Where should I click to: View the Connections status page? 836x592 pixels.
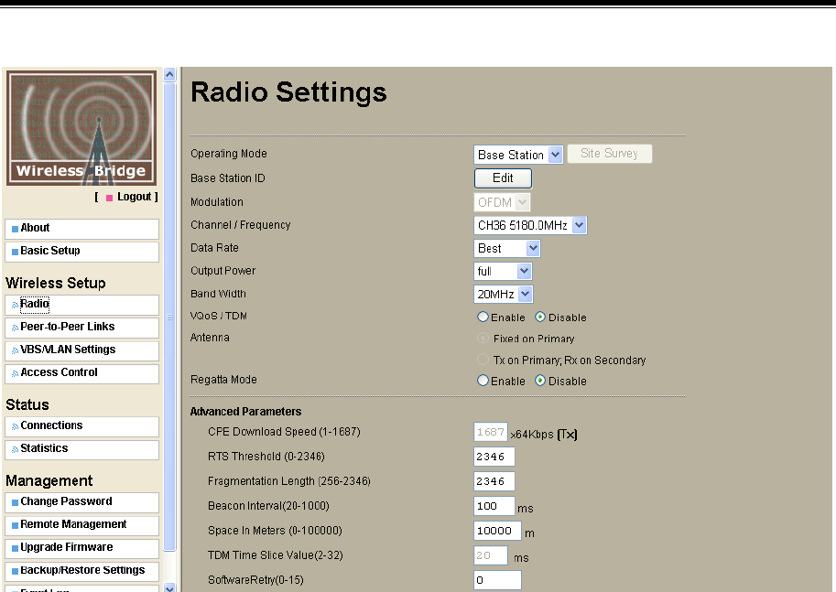(x=81, y=426)
